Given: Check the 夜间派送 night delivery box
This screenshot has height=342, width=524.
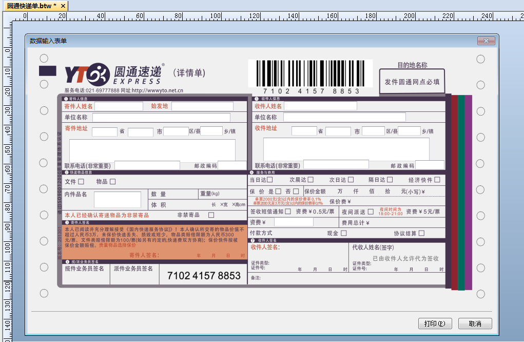Looking at the screenshot, I should click(x=372, y=212).
